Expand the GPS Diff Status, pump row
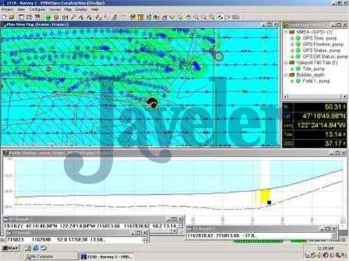Screen dimensions: 349x261 292,56
